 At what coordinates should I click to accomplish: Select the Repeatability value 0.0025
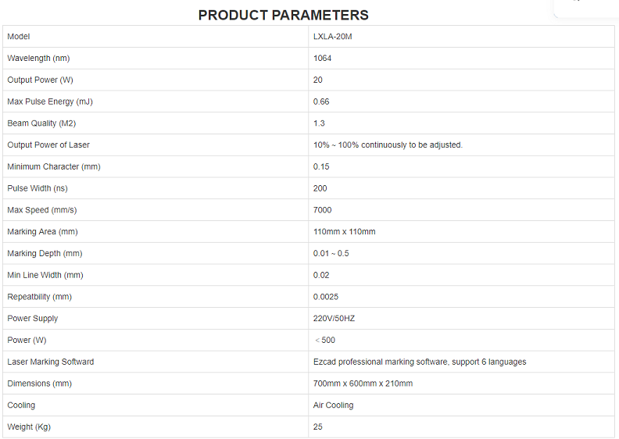pyautogui.click(x=326, y=297)
